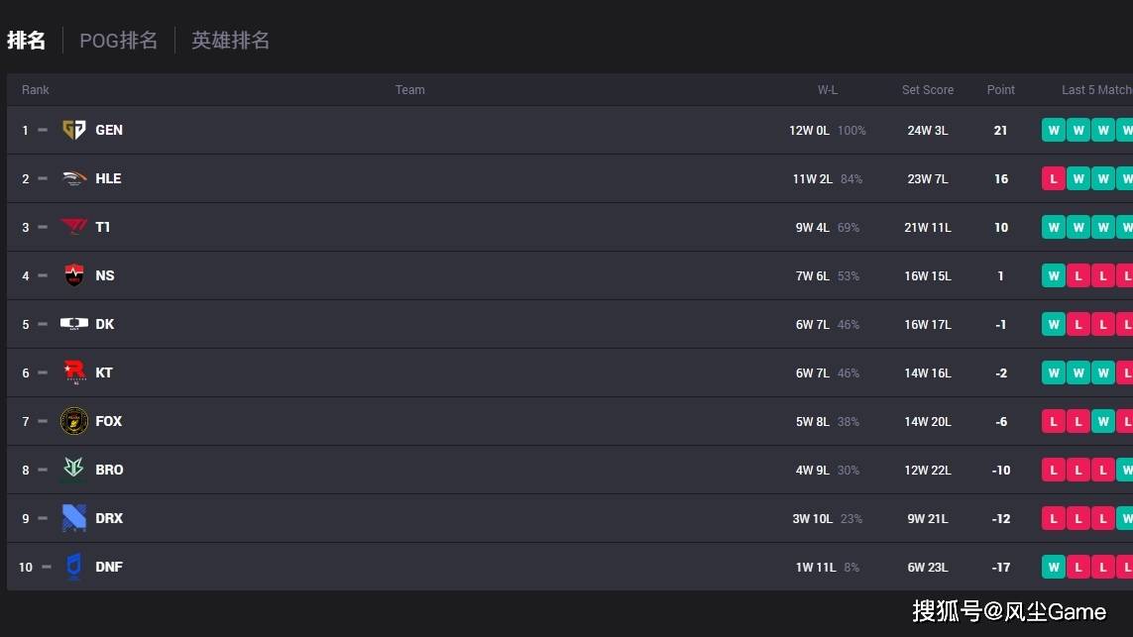Click the GEN team logo icon
Viewport: 1133px width, 637px height.
73,130
